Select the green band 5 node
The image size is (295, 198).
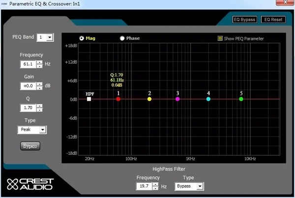point(241,99)
